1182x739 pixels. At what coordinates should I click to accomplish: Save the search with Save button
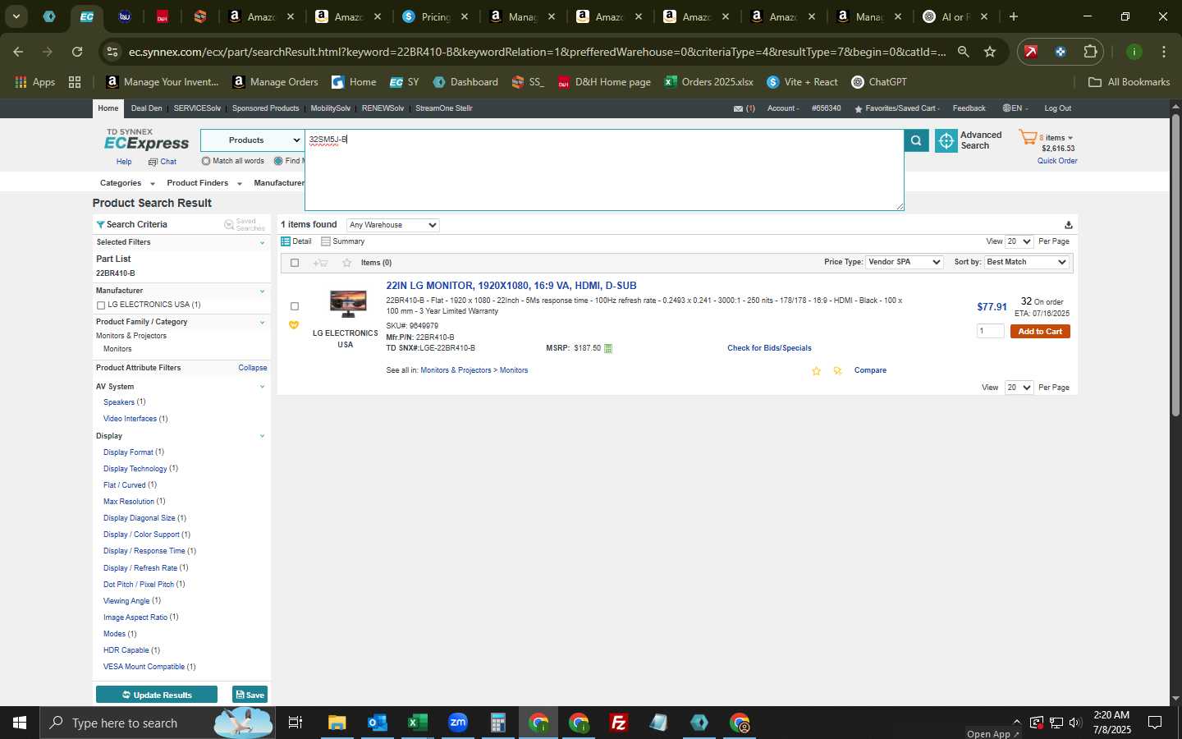point(250,695)
